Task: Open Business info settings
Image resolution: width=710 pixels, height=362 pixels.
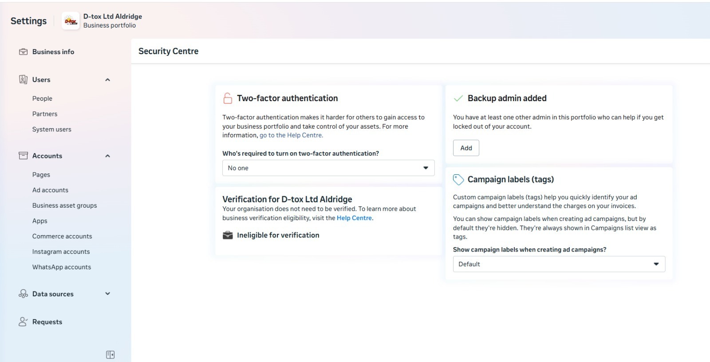Action: pyautogui.click(x=53, y=52)
